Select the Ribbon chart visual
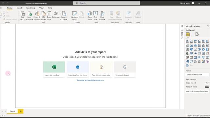The width and height of the screenshot is (210, 118). [x=207, y=45]
